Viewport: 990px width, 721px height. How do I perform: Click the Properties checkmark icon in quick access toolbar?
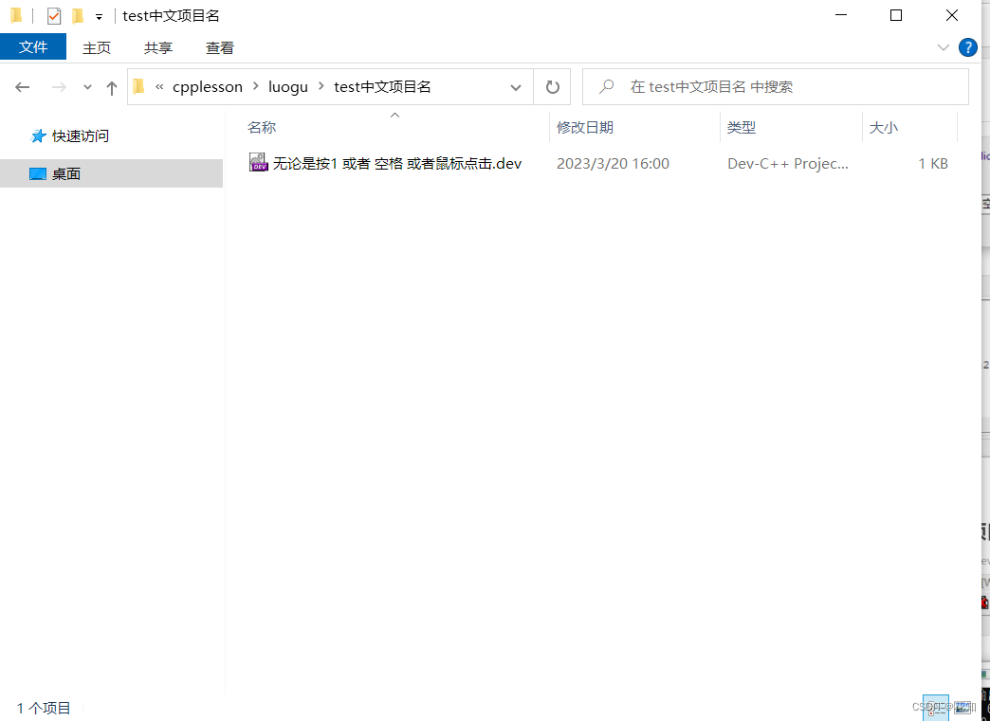click(x=54, y=16)
